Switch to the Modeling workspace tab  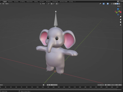(x=10, y=2)
